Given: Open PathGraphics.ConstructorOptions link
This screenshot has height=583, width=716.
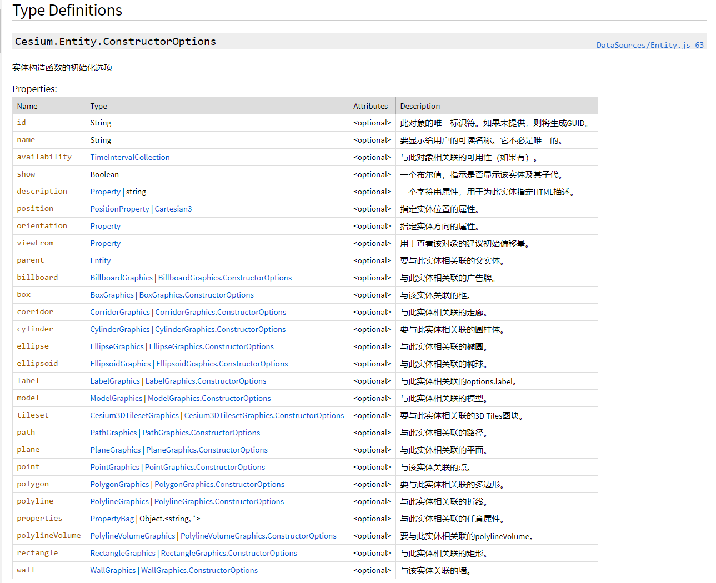Looking at the screenshot, I should click(201, 433).
